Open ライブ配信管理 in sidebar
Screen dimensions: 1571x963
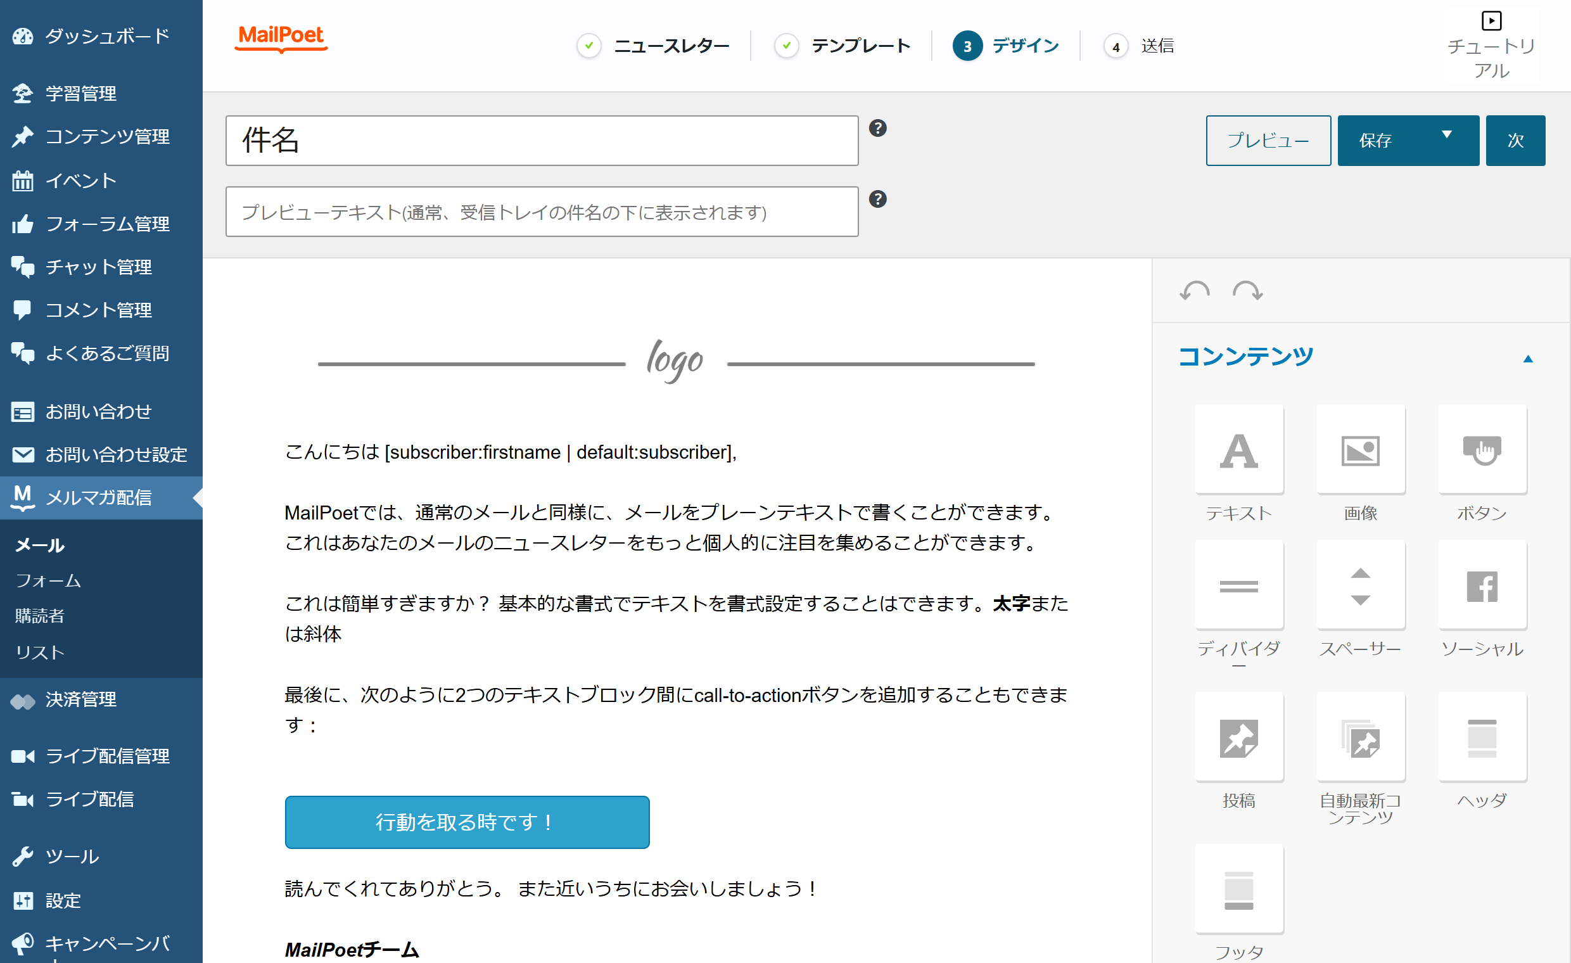[101, 756]
